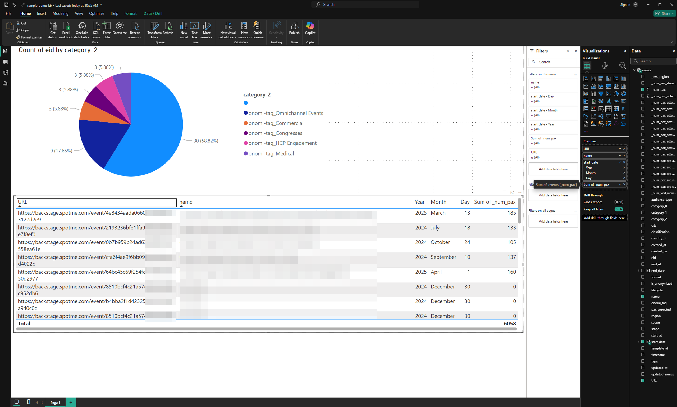Open the Recent sources dropdown
677x407 pixels.
135,30
